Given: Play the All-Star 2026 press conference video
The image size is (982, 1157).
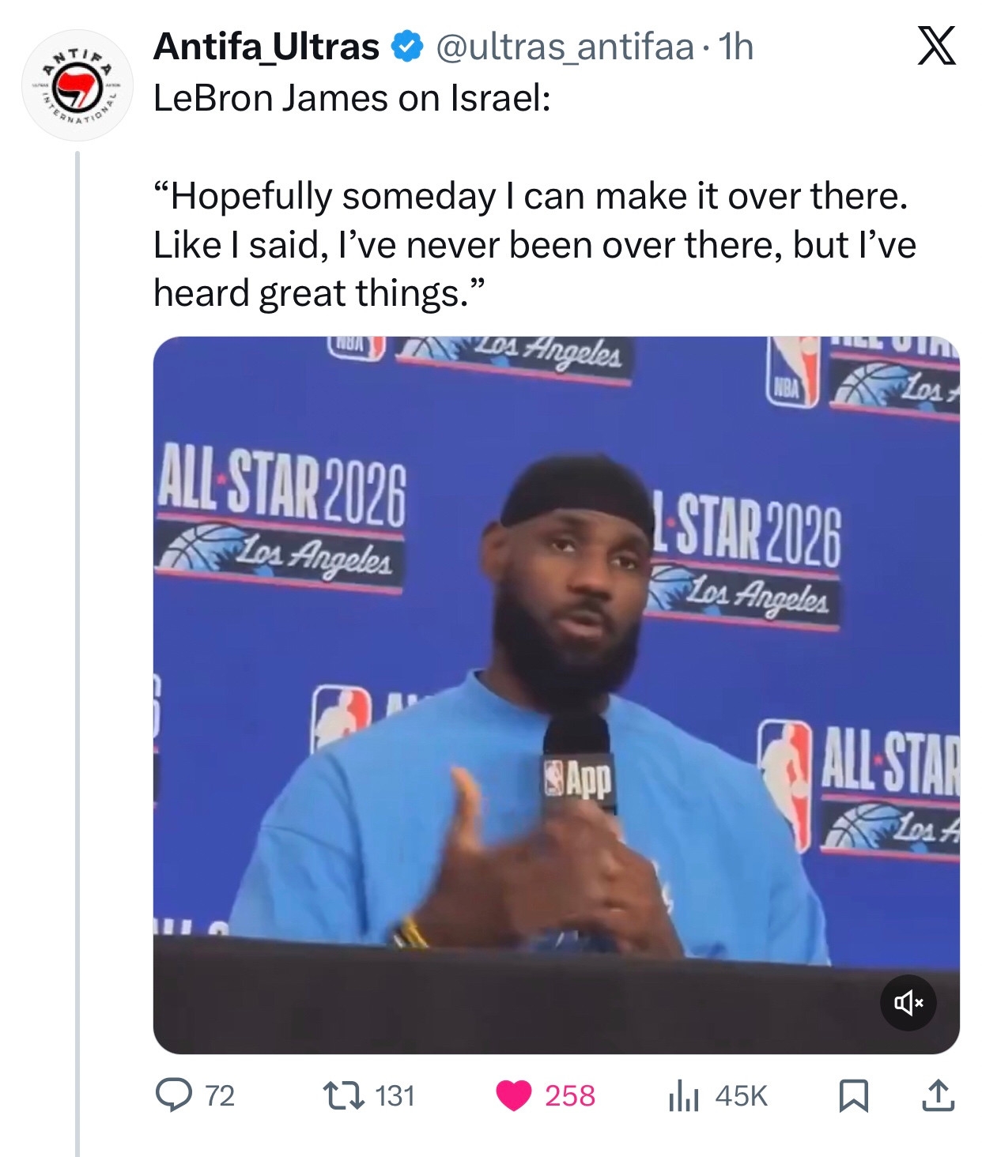Looking at the screenshot, I should tap(556, 694).
